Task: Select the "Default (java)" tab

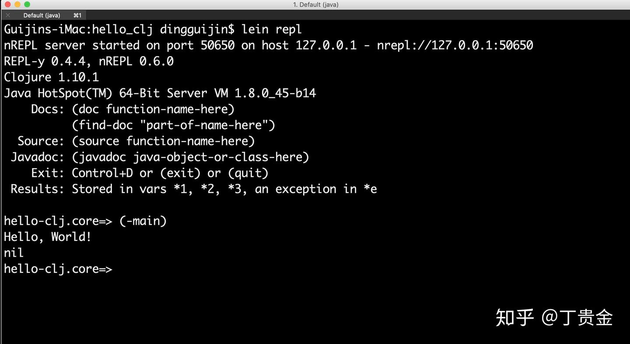Action: [42, 15]
